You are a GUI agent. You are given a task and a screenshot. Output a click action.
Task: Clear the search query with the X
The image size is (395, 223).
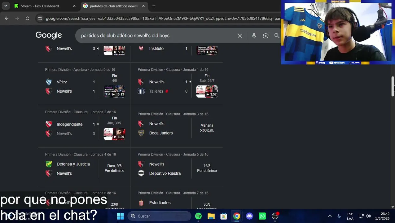[240, 36]
